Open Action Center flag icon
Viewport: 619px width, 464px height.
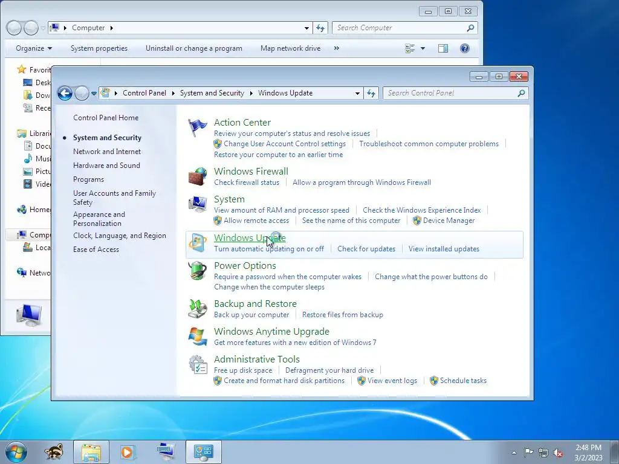(x=197, y=127)
